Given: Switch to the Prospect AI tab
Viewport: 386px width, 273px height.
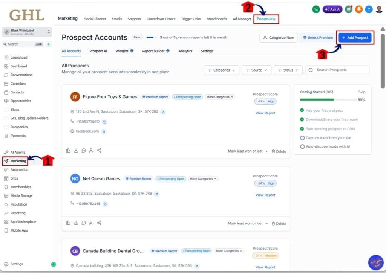Looking at the screenshot, I should [98, 51].
